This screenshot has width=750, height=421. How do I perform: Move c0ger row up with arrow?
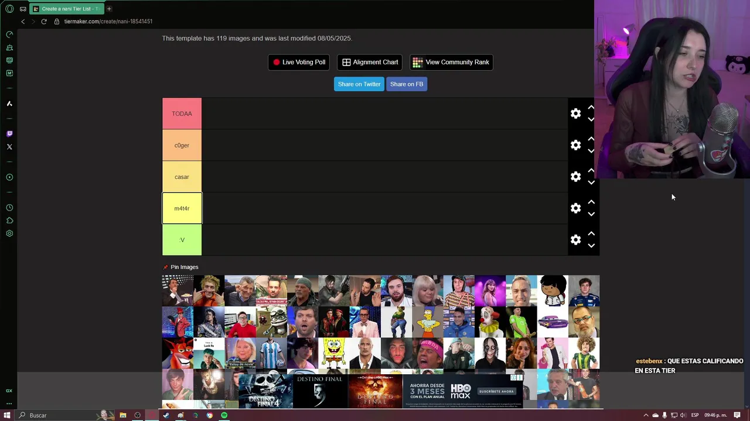(x=591, y=139)
